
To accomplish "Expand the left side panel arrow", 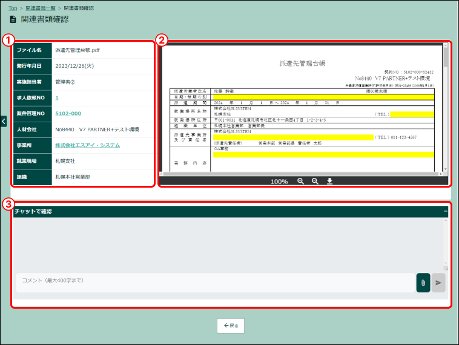I will pyautogui.click(x=4, y=121).
